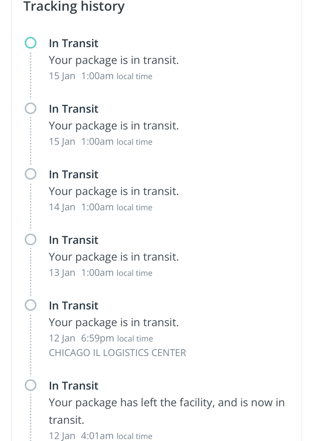Click the package message in the Chicago logistics entry
The height and width of the screenshot is (441, 313).
click(x=114, y=323)
